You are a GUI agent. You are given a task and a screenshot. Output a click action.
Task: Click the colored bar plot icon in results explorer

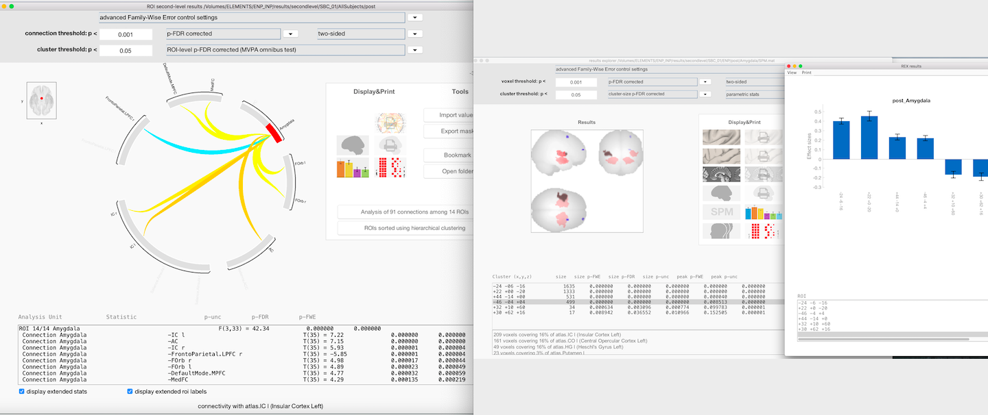pos(762,212)
